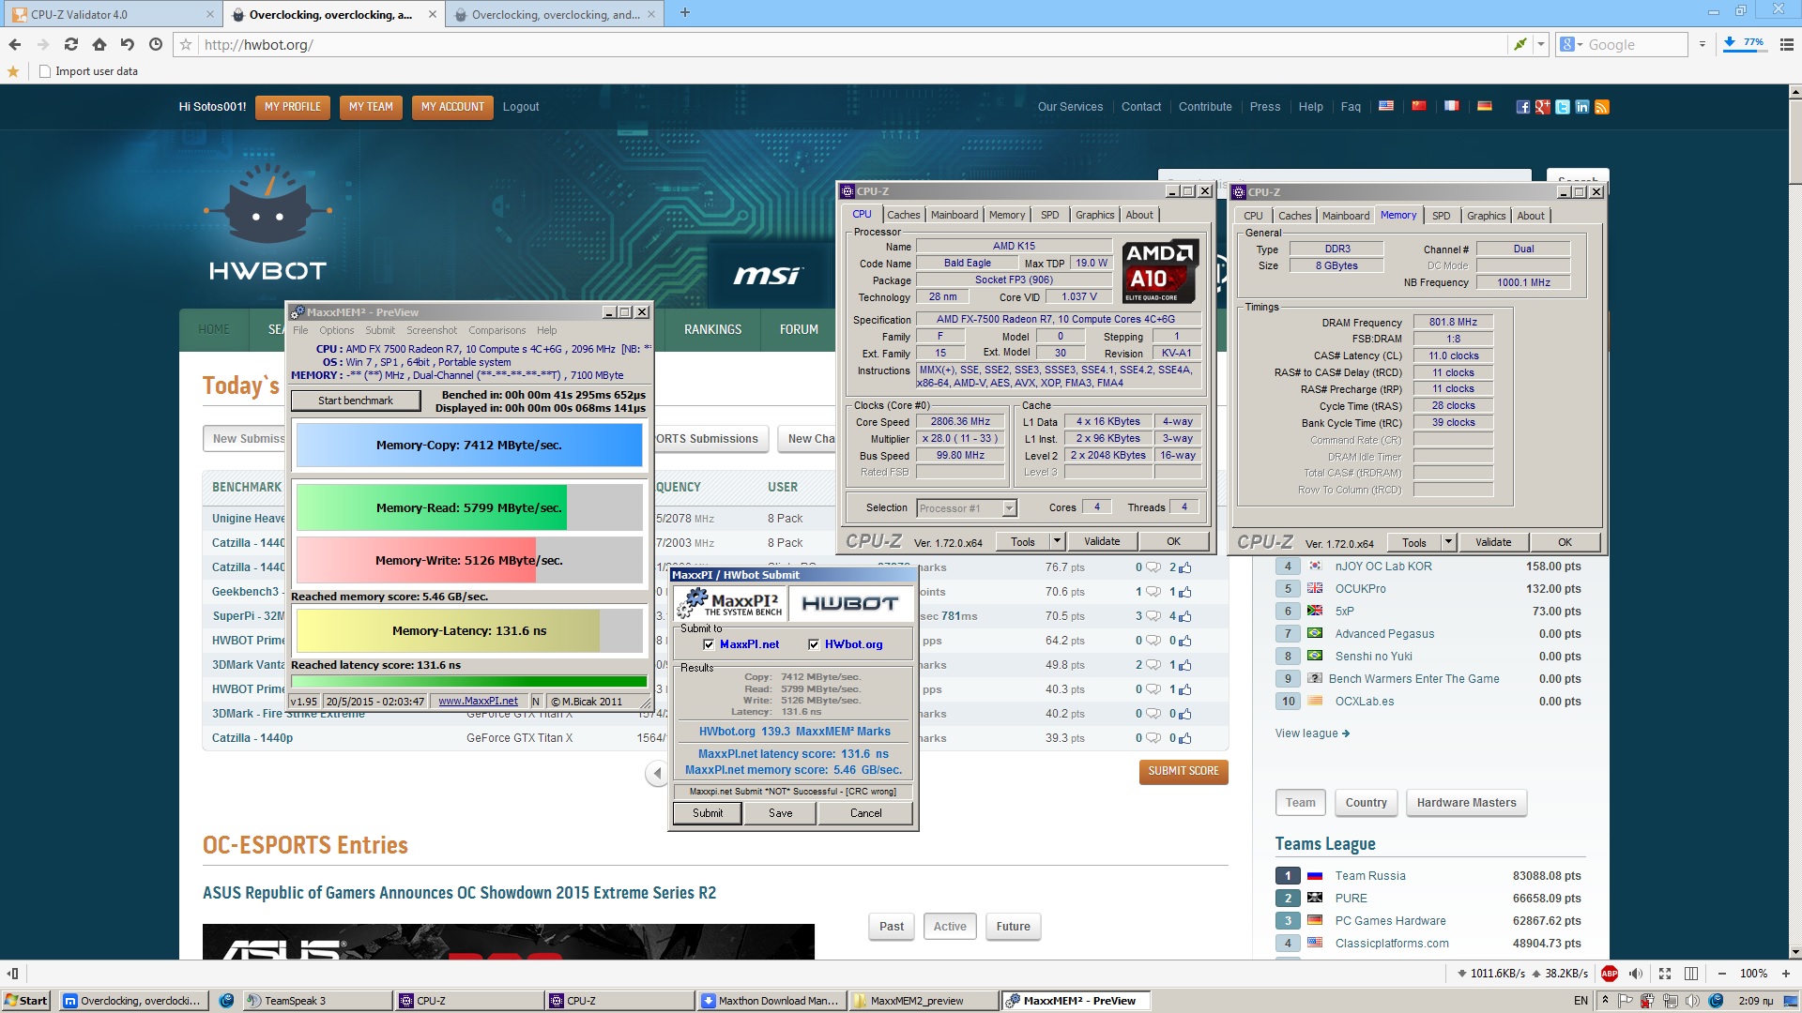Uncheck HWbot.org submit checkbox

coord(814,644)
